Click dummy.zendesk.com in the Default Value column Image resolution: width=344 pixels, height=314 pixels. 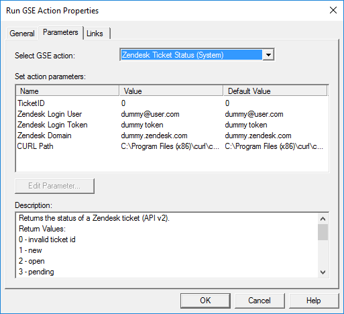pos(258,136)
